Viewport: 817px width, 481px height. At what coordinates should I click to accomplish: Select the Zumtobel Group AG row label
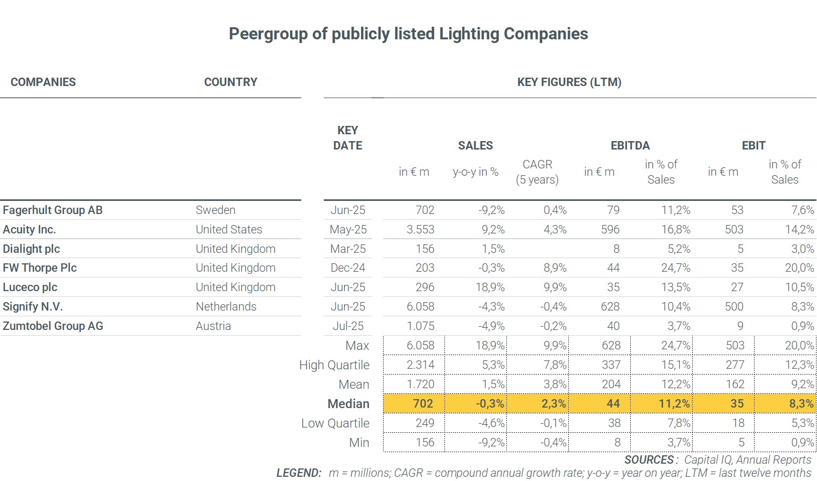click(x=53, y=326)
